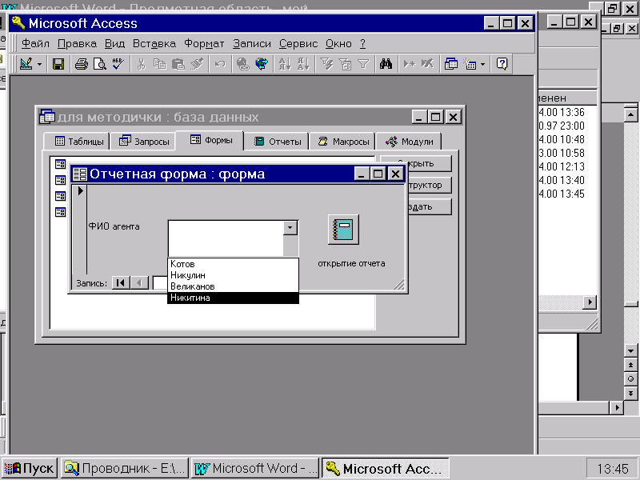Click the ФИО агента combo box field
This screenshot has height=480, width=640.
[226, 238]
